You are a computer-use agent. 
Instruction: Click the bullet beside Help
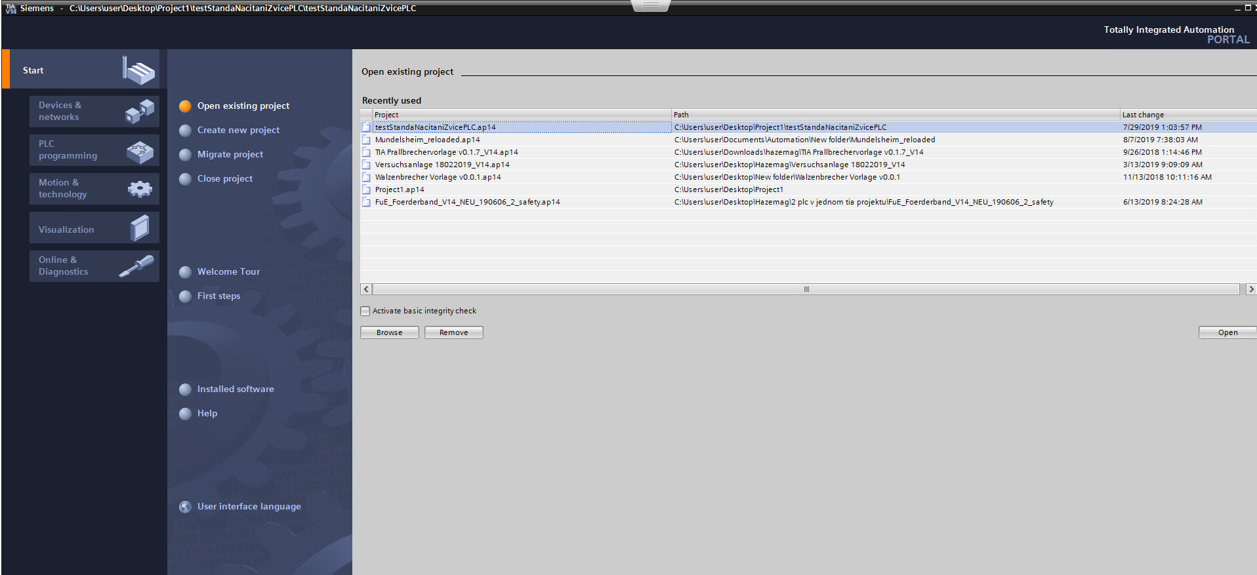pyautogui.click(x=185, y=414)
